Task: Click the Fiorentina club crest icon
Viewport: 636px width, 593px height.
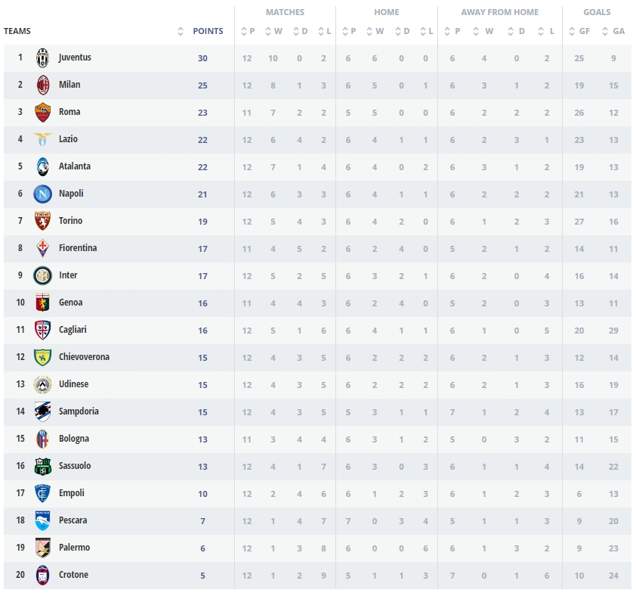Action: pos(43,249)
